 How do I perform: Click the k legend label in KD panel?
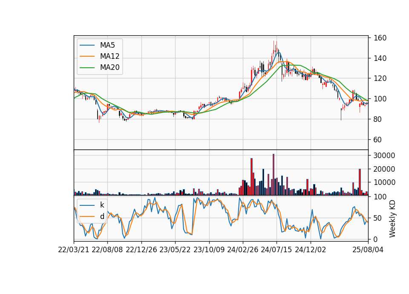pyautogui.click(x=102, y=205)
